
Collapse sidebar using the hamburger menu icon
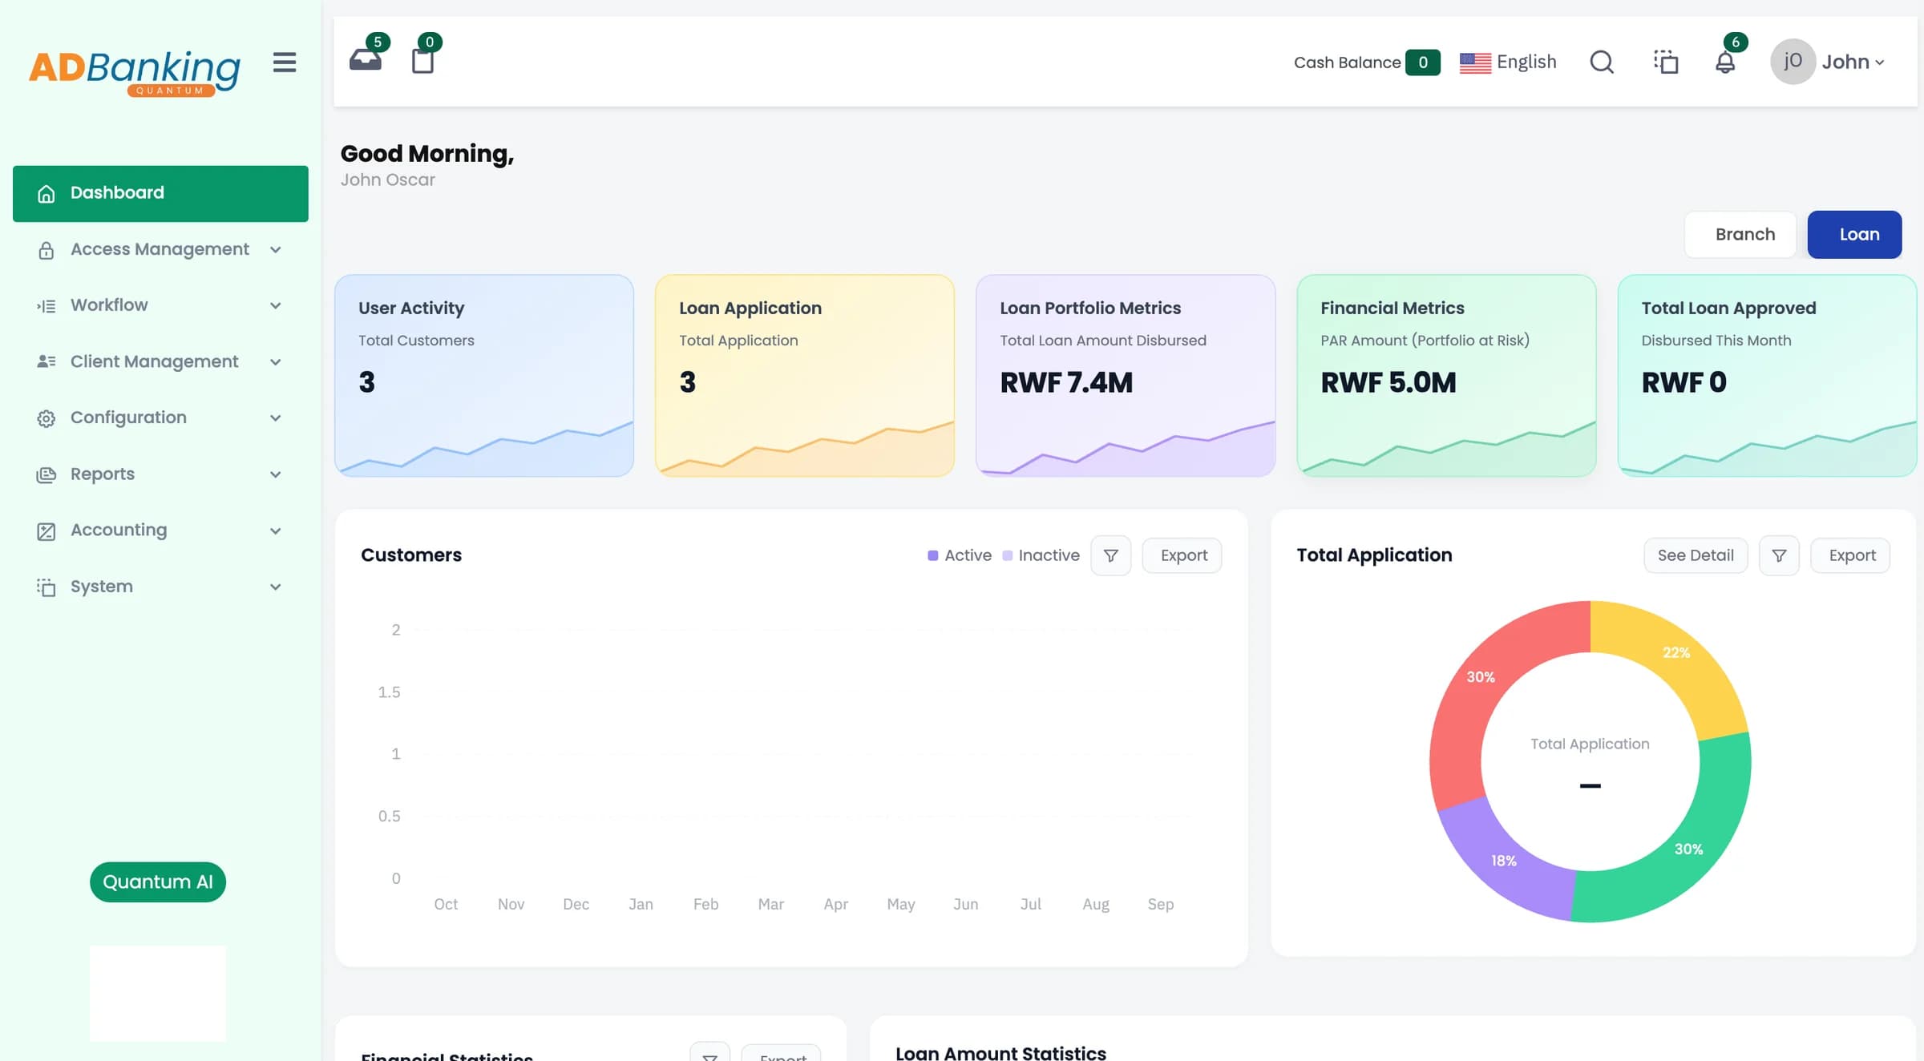[285, 63]
